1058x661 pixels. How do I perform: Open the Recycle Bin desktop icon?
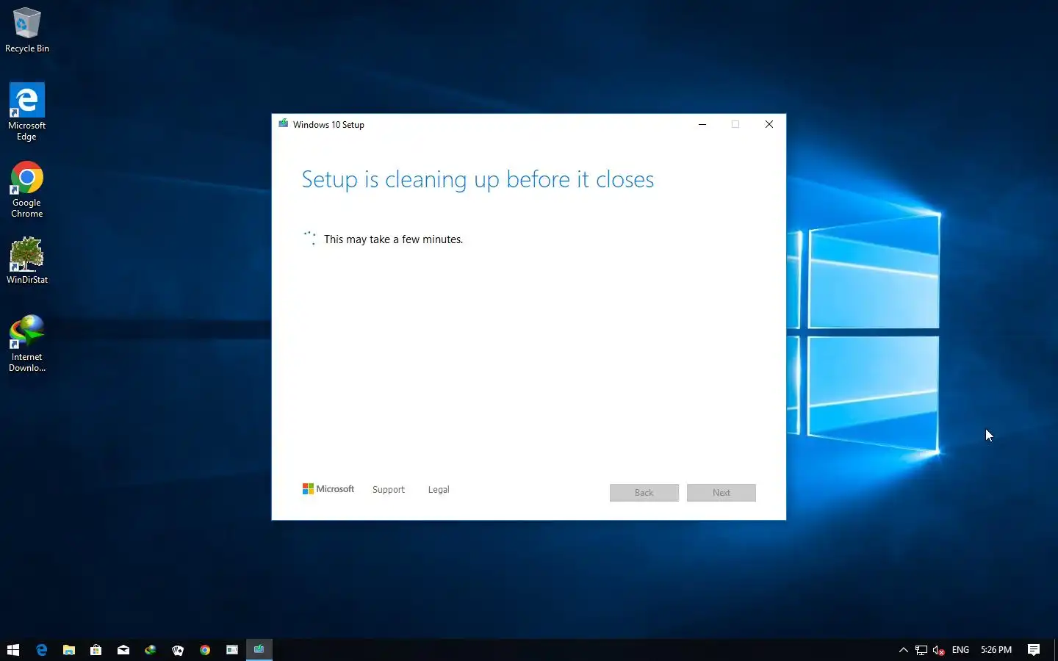tap(27, 30)
